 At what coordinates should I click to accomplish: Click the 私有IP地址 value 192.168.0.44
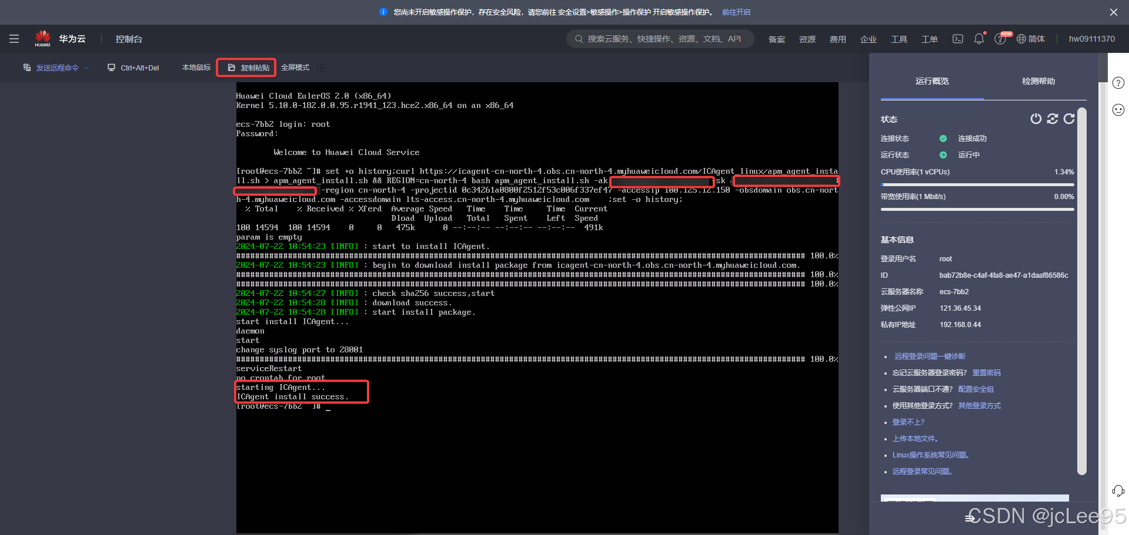[x=960, y=325]
